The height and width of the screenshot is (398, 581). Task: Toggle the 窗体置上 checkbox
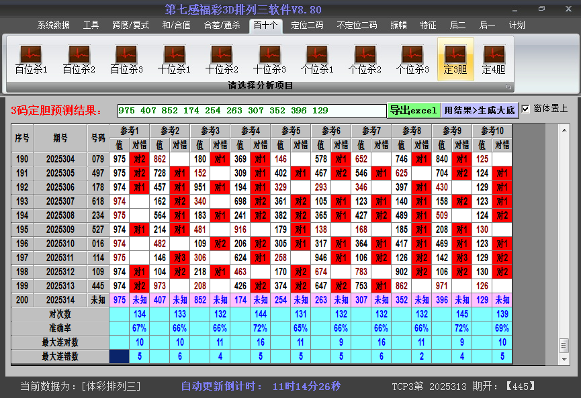click(526, 109)
